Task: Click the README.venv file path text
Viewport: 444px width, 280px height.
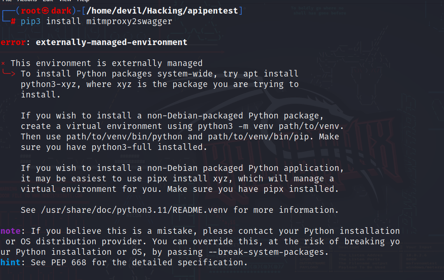Action: [x=132, y=210]
